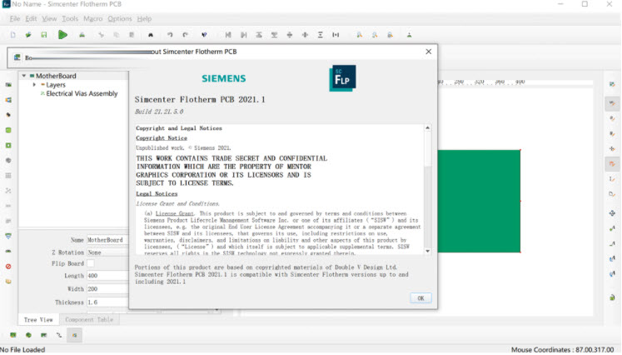This screenshot has width=622, height=355.
Task: Click the Align Right toolbar icon
Action: [244, 35]
